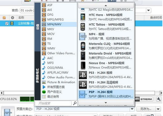The width and height of the screenshot is (163, 116).
Task: Click PlayStation logo for PS3 H.264 高清视频
Action: pos(83,85)
